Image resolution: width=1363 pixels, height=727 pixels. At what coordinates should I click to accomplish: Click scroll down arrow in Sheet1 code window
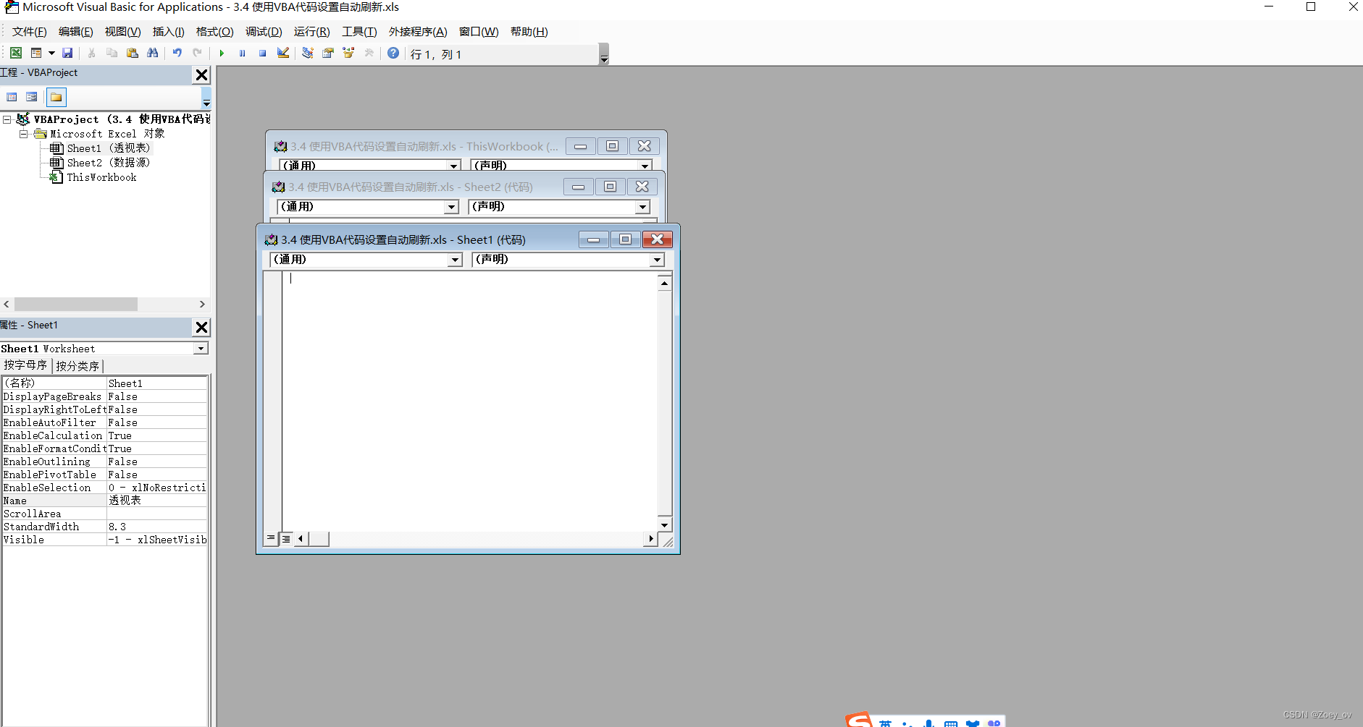tap(664, 525)
